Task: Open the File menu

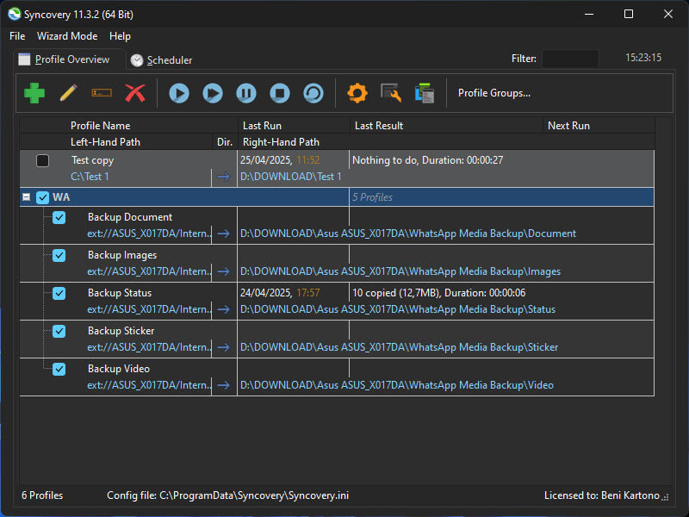Action: tap(17, 36)
